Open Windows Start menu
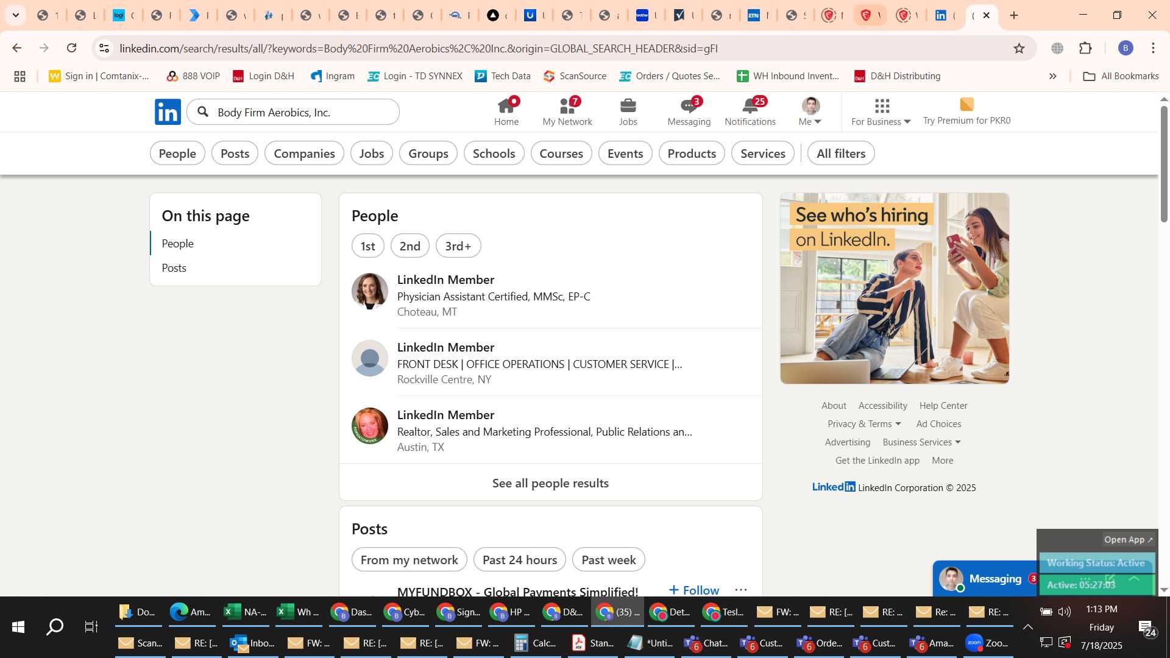This screenshot has width=1170, height=658. point(18,626)
